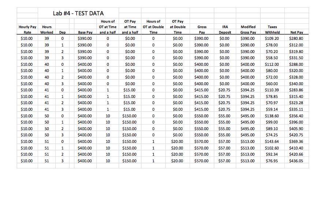Click net pay value $319.80

click(x=296, y=52)
